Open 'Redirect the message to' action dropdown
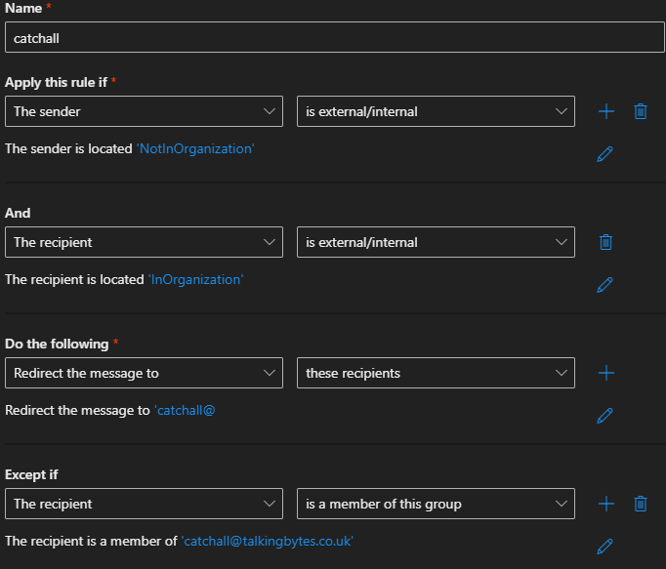 [144, 373]
